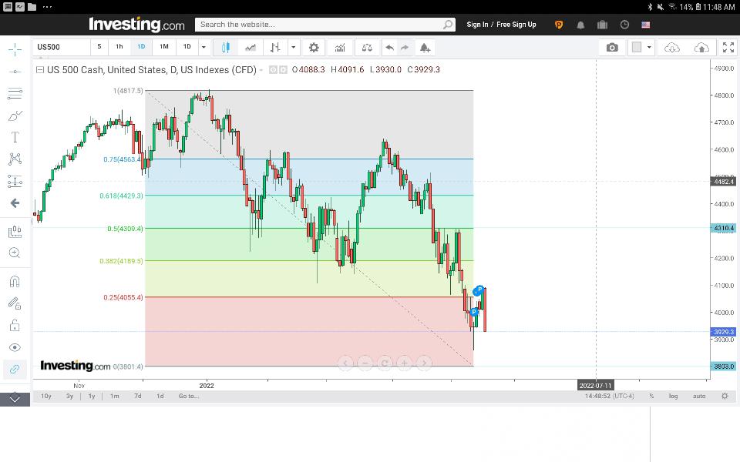The image size is (740, 462).
Task: Open site notifications bell
Action: tap(580, 25)
